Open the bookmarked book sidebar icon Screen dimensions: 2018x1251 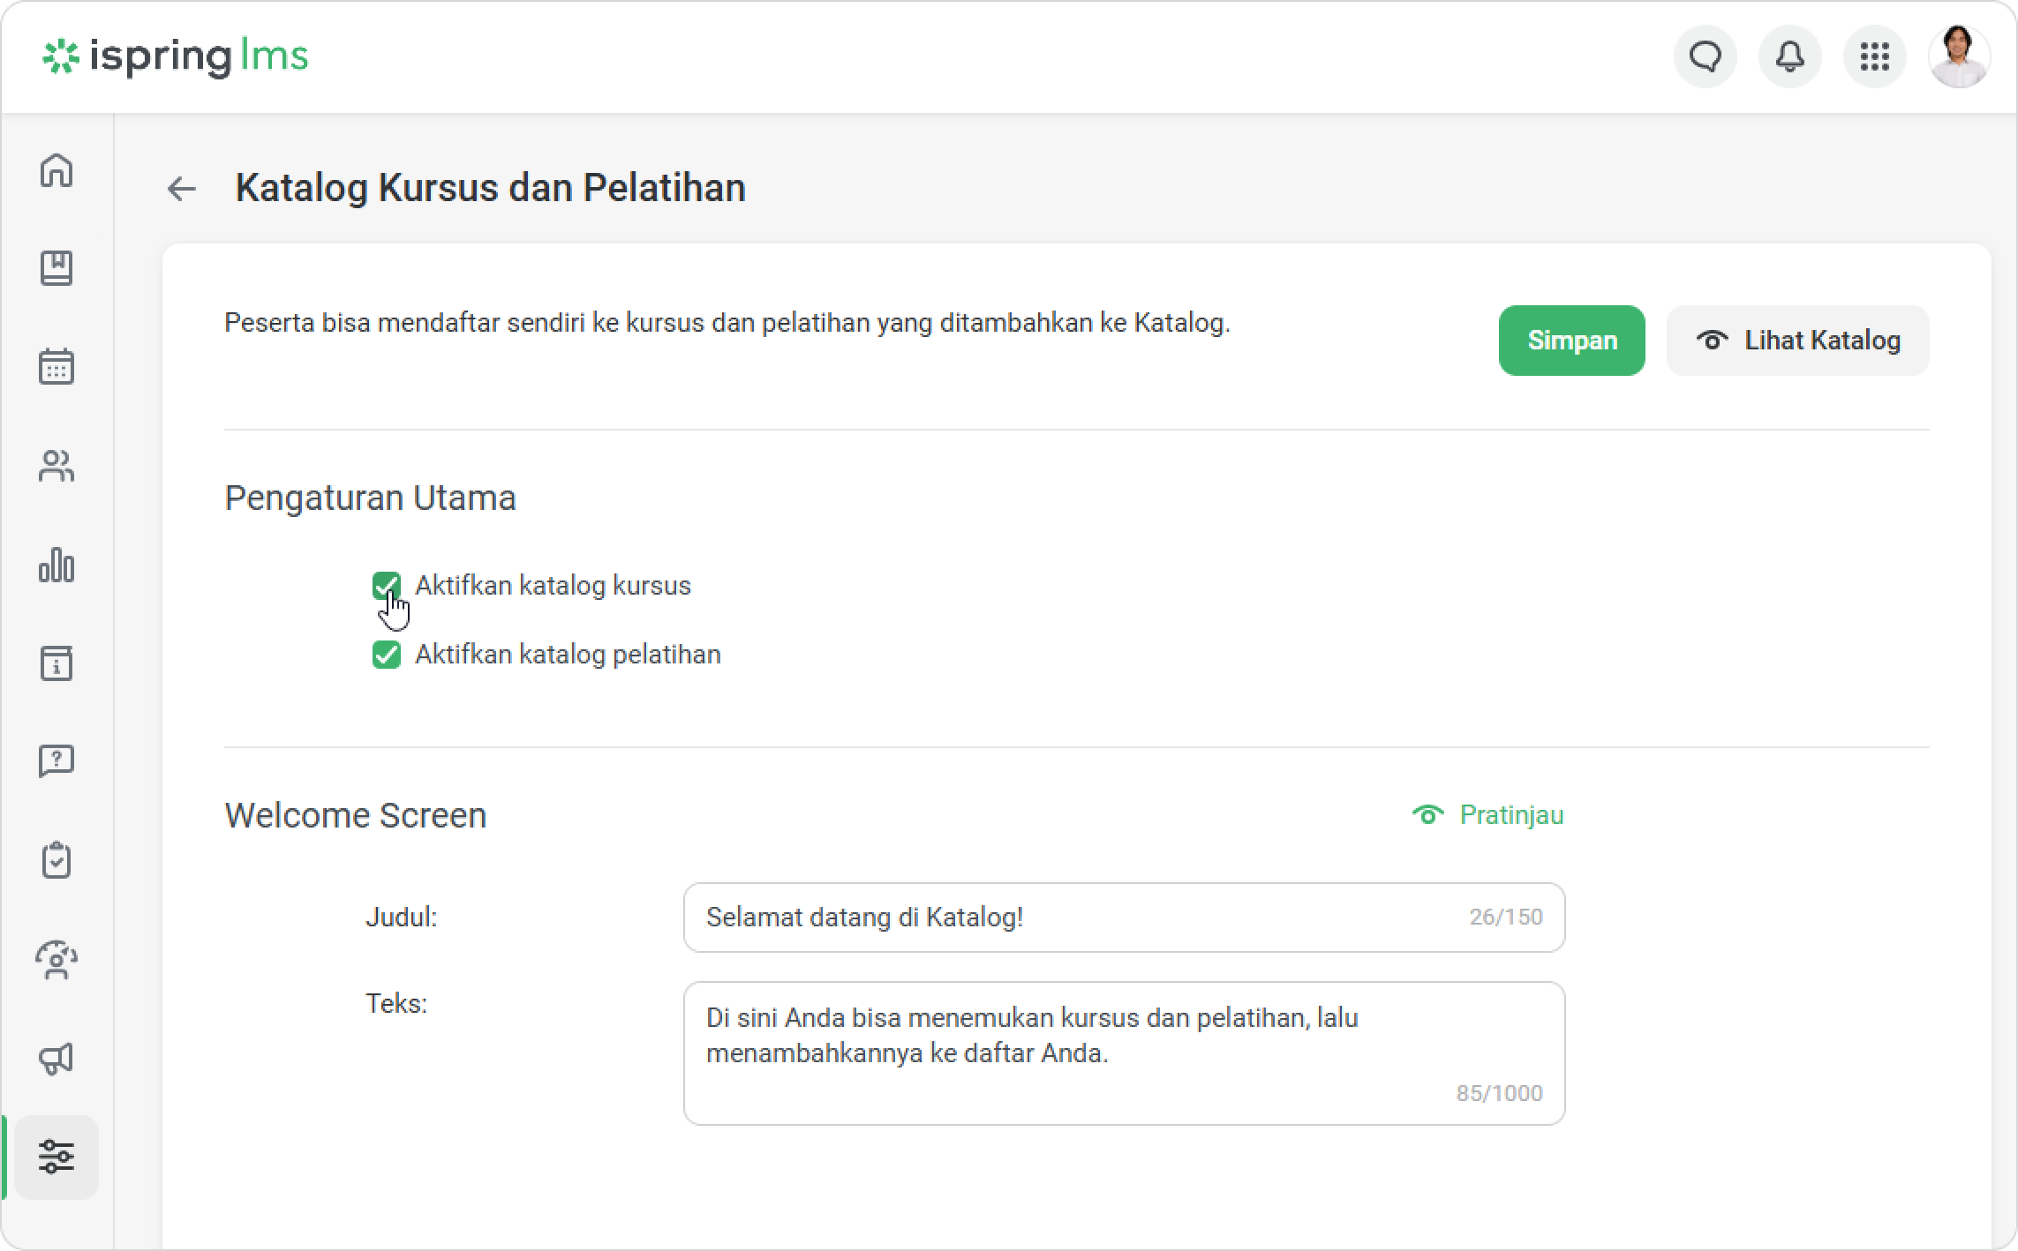[x=56, y=268]
